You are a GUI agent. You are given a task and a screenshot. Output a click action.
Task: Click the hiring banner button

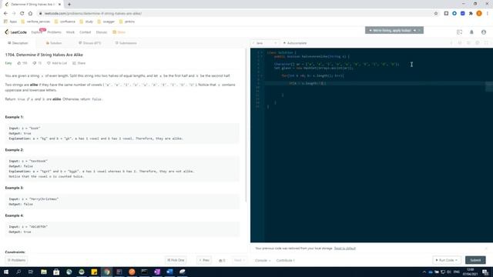[x=394, y=31]
